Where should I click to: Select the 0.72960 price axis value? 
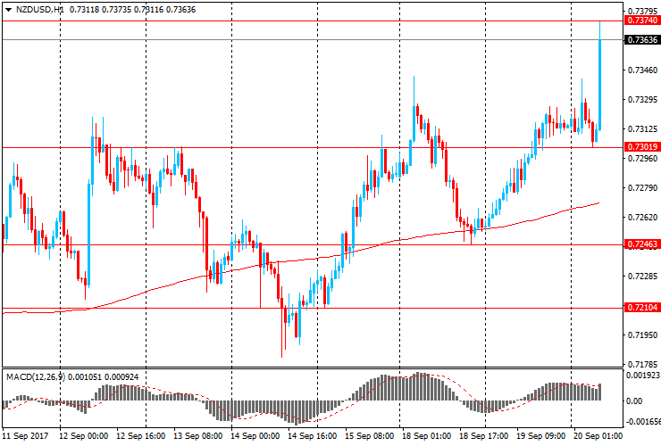[x=642, y=159]
